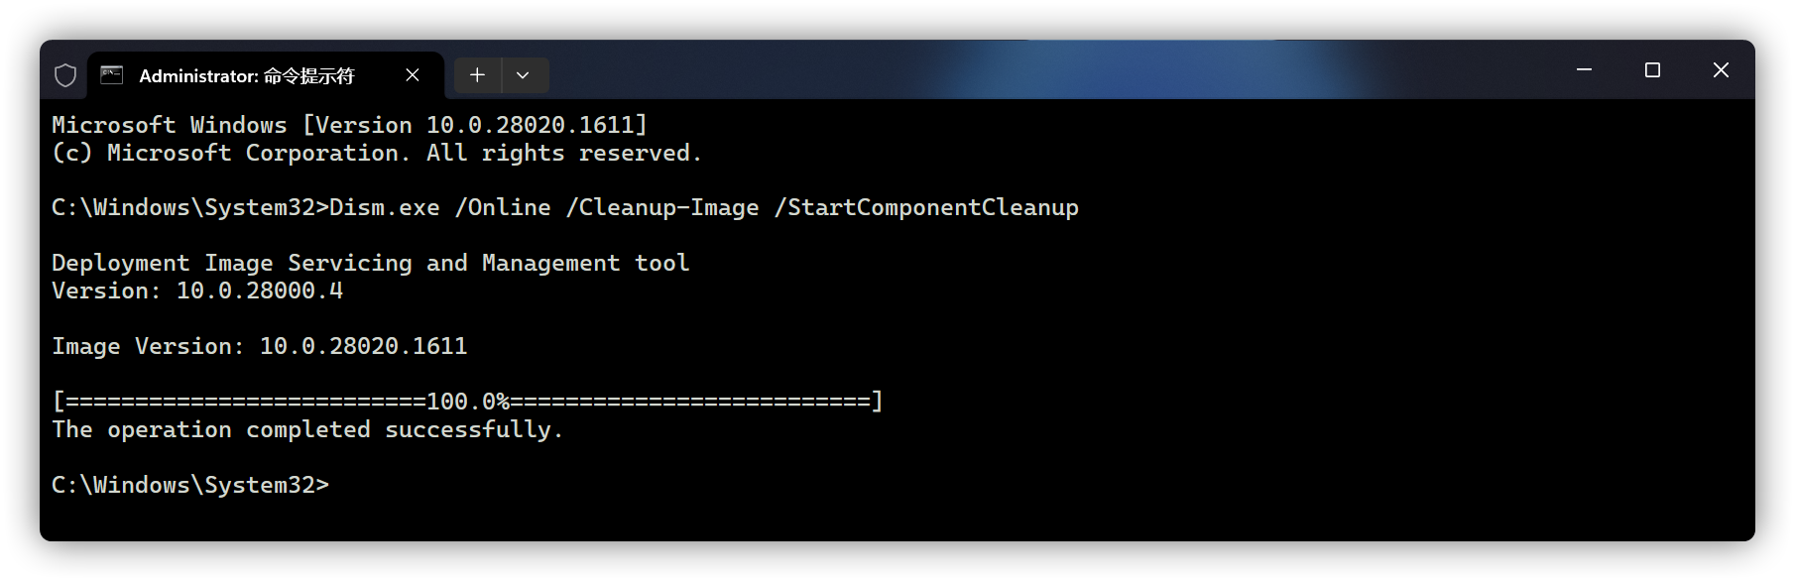Viewport: 1795px width, 581px height.
Task: Click the "Image Version: 10.0.28020.1611" line
Action: (259, 346)
